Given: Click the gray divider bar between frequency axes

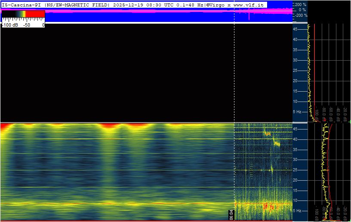Looking at the screenshot, I should click(300, 123).
